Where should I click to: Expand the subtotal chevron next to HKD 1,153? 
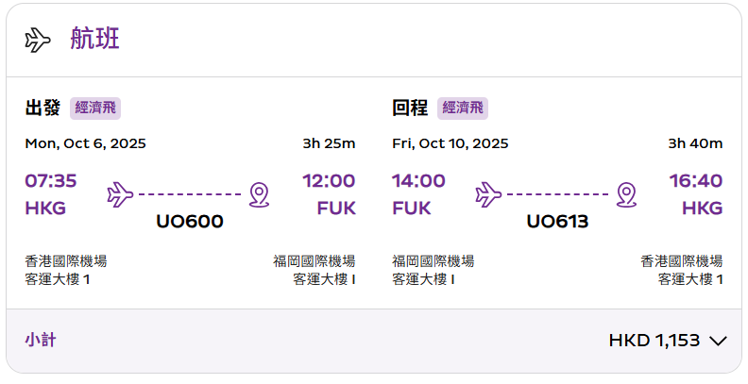point(718,341)
